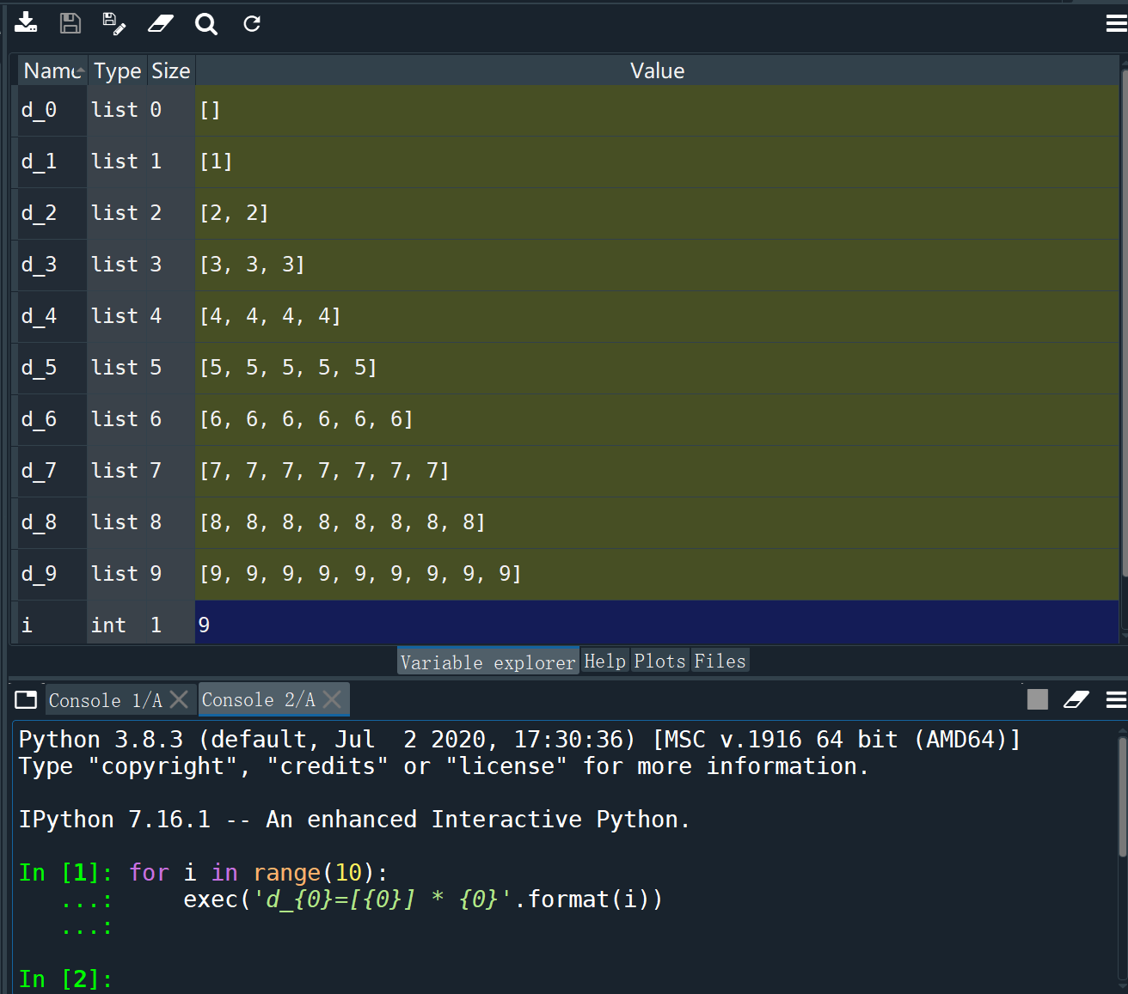Clear console with the eraser icon

[x=1076, y=699]
